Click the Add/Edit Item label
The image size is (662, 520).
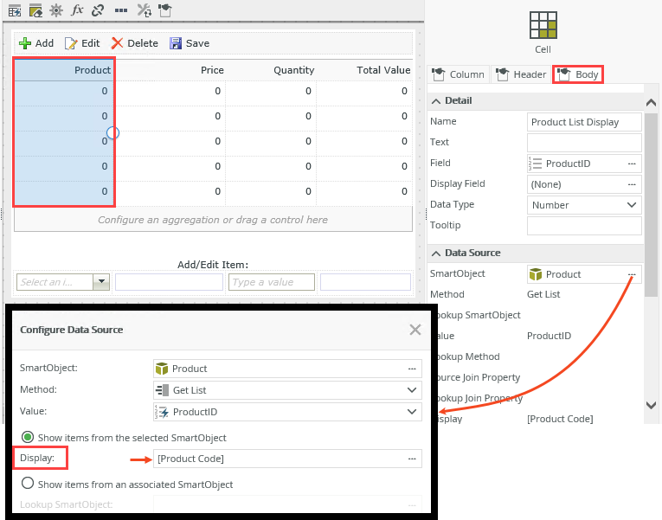click(x=213, y=265)
